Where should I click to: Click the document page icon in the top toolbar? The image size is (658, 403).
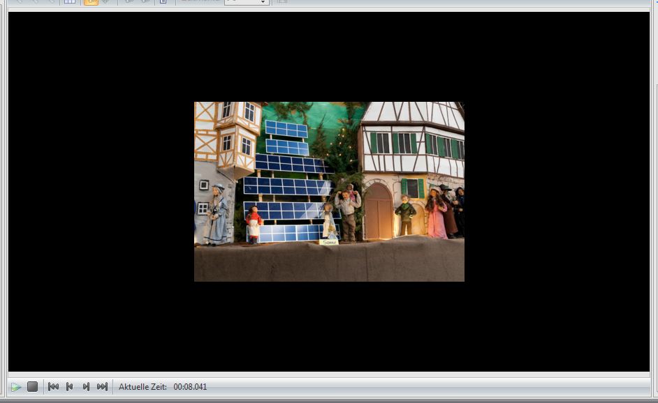163,2
